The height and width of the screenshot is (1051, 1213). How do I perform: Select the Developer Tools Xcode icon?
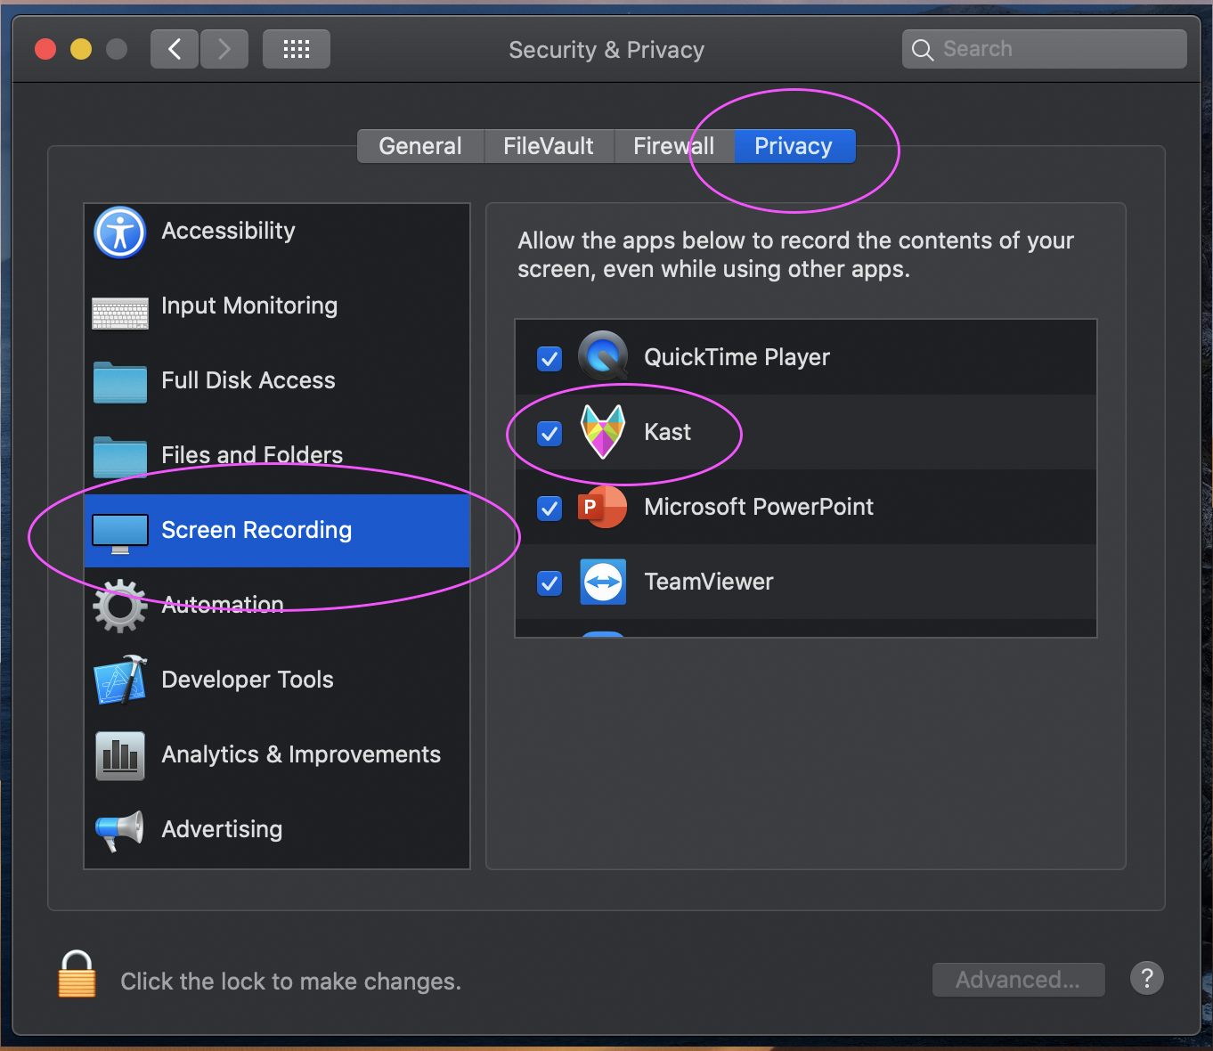(120, 680)
